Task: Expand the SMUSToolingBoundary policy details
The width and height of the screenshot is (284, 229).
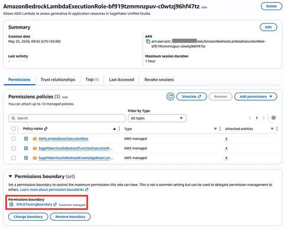Action: (11, 205)
